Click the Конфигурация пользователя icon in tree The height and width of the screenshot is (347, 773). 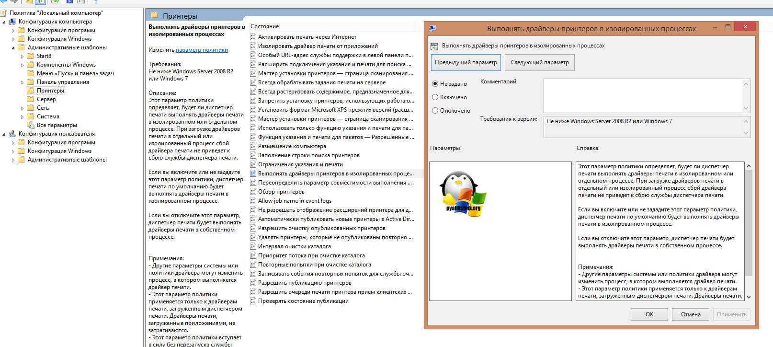click(12, 134)
